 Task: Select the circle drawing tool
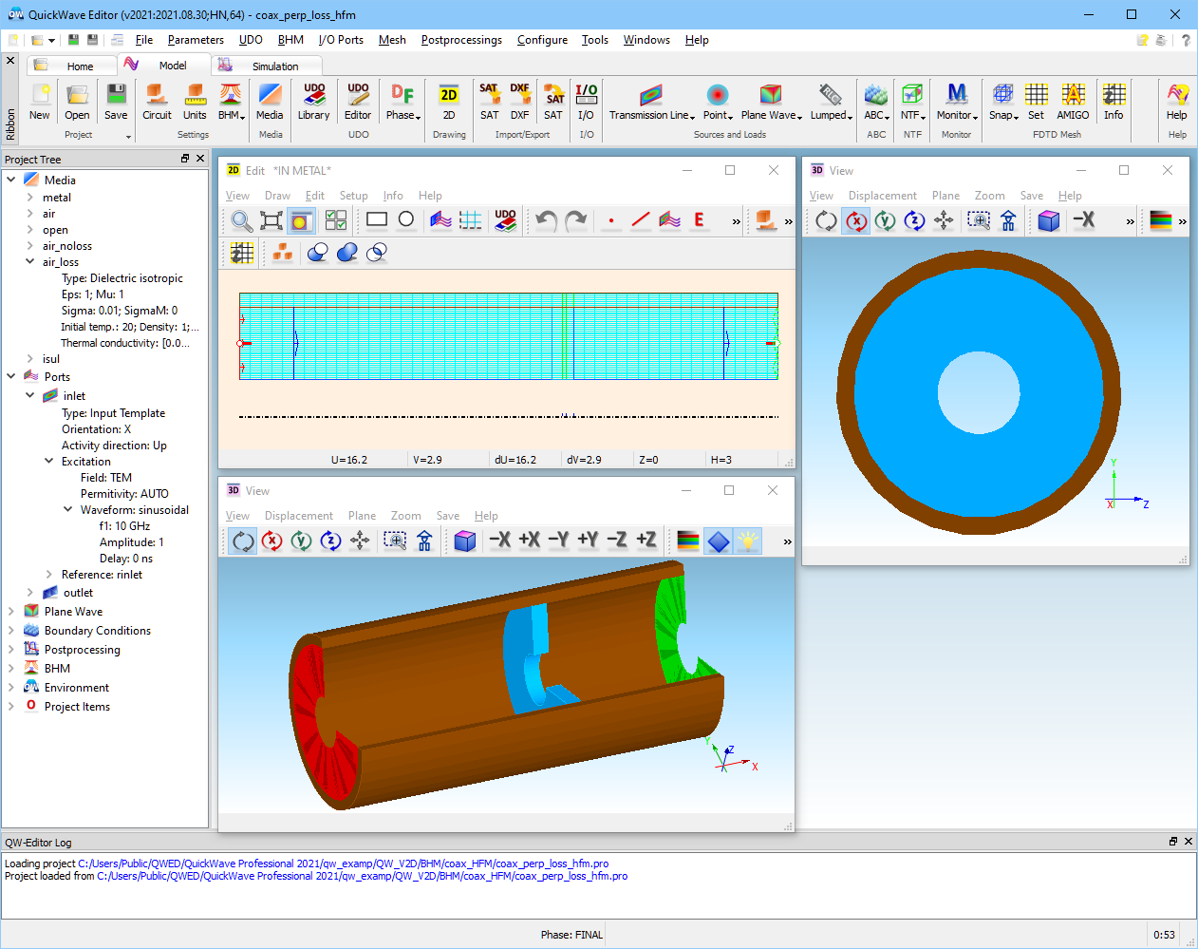point(406,220)
